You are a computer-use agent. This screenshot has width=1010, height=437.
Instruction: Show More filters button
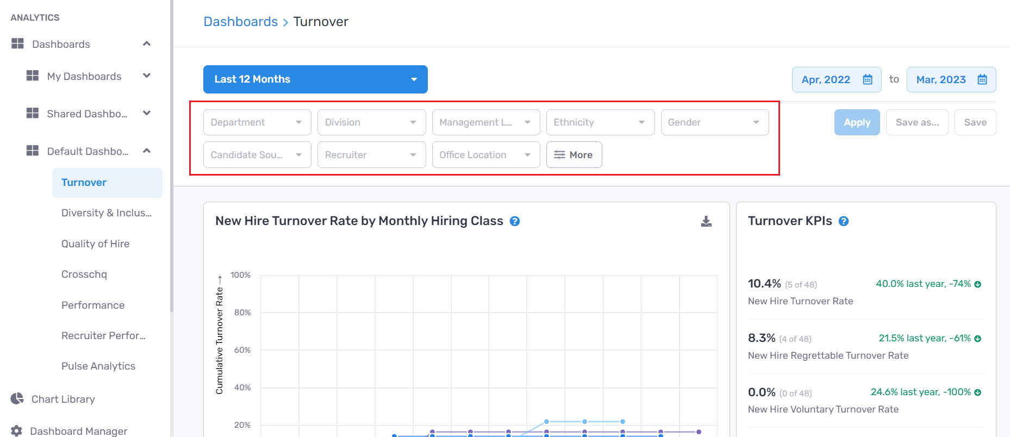574,155
